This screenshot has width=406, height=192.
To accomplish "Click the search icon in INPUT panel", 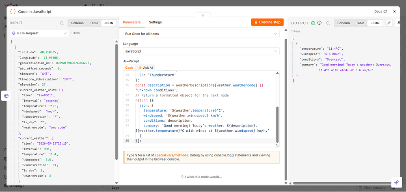I will point(62,23).
